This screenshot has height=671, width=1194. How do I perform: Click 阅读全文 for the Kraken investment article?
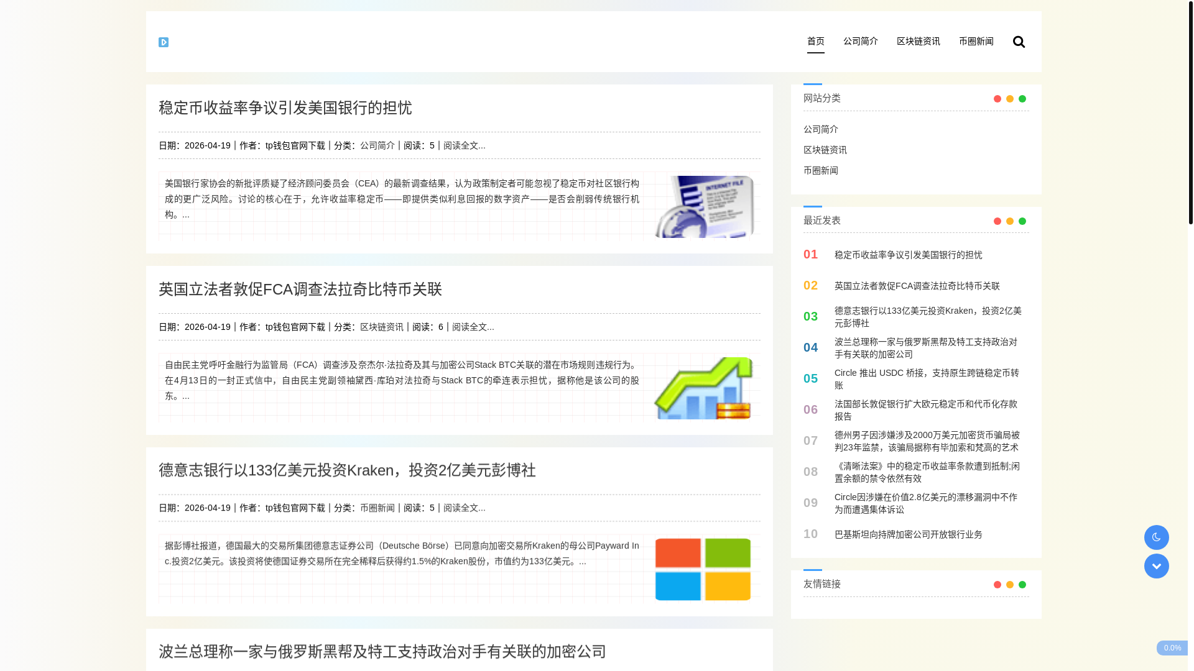(465, 508)
